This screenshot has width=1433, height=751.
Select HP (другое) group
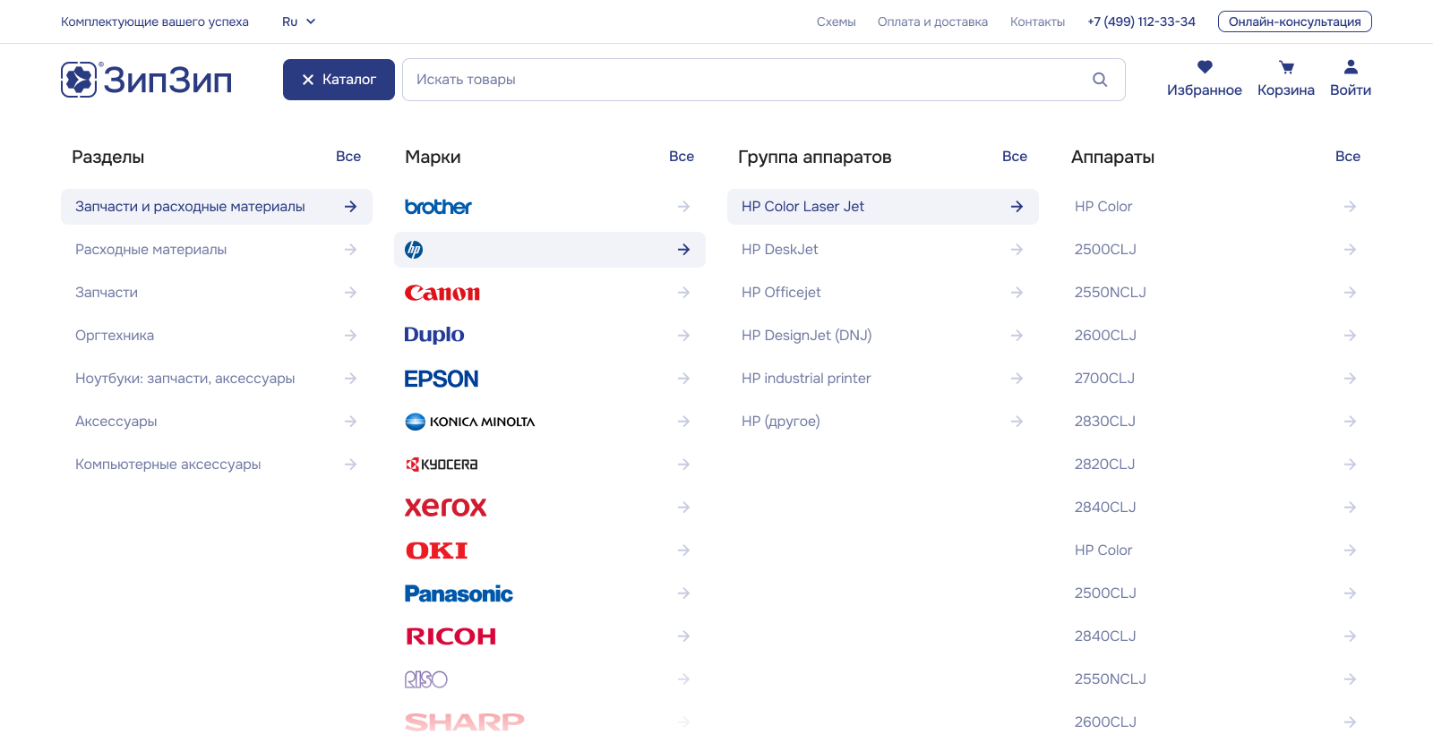pos(883,422)
